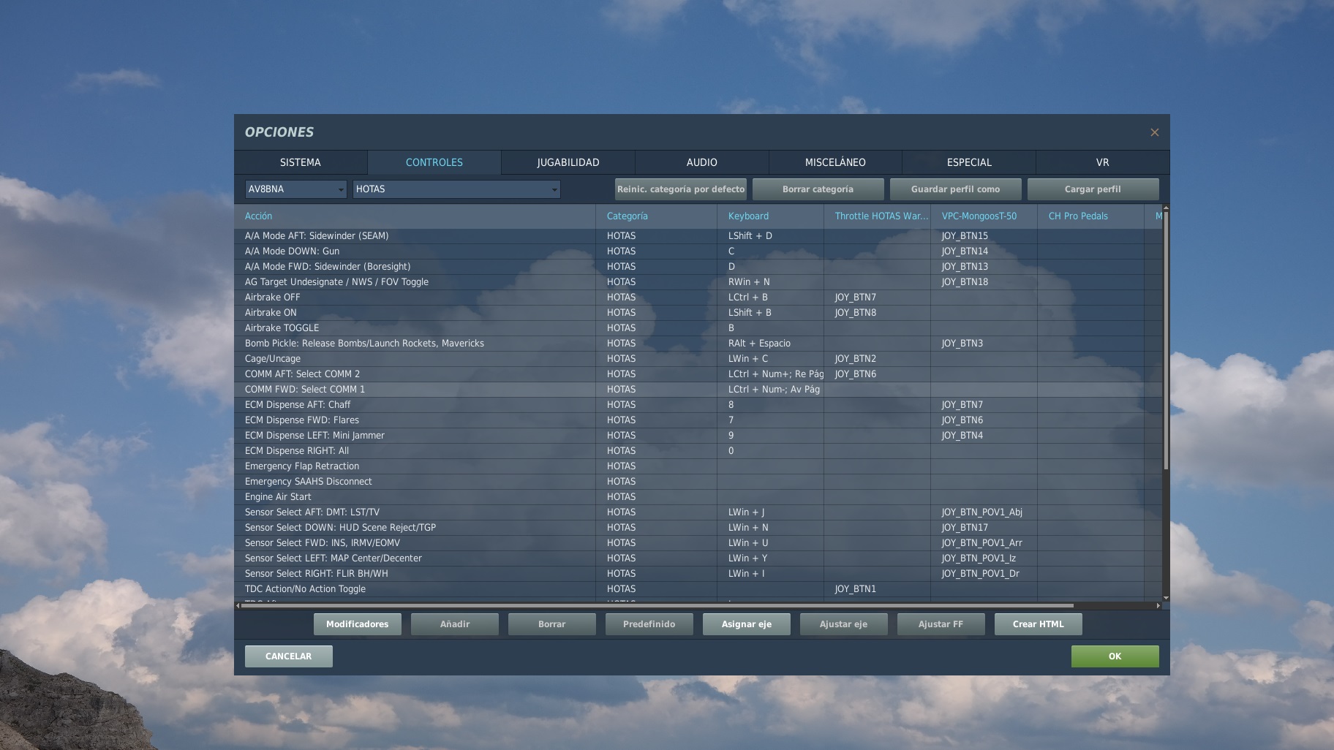Click the CH Pro Pedals column header
The width and height of the screenshot is (1334, 750).
click(x=1091, y=216)
